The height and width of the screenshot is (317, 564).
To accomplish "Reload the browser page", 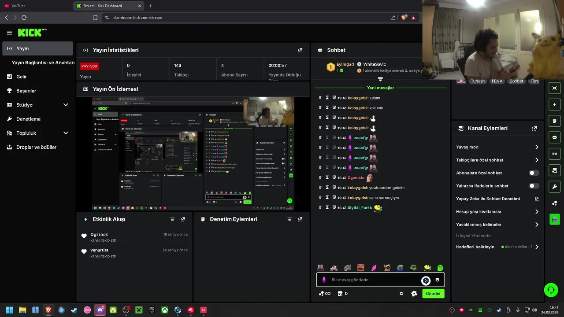I will 24,18.
